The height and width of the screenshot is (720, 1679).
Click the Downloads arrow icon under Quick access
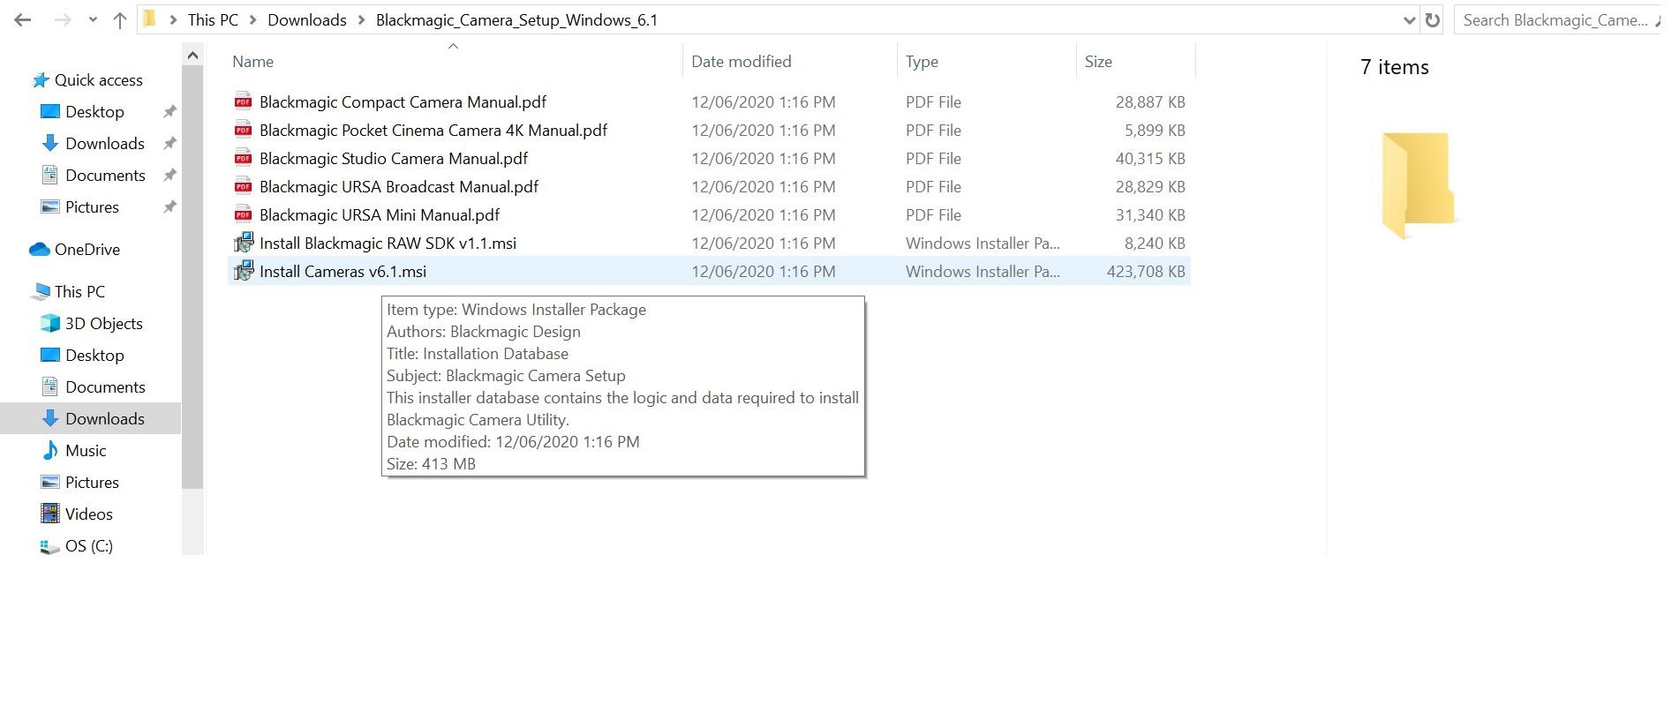pos(50,143)
